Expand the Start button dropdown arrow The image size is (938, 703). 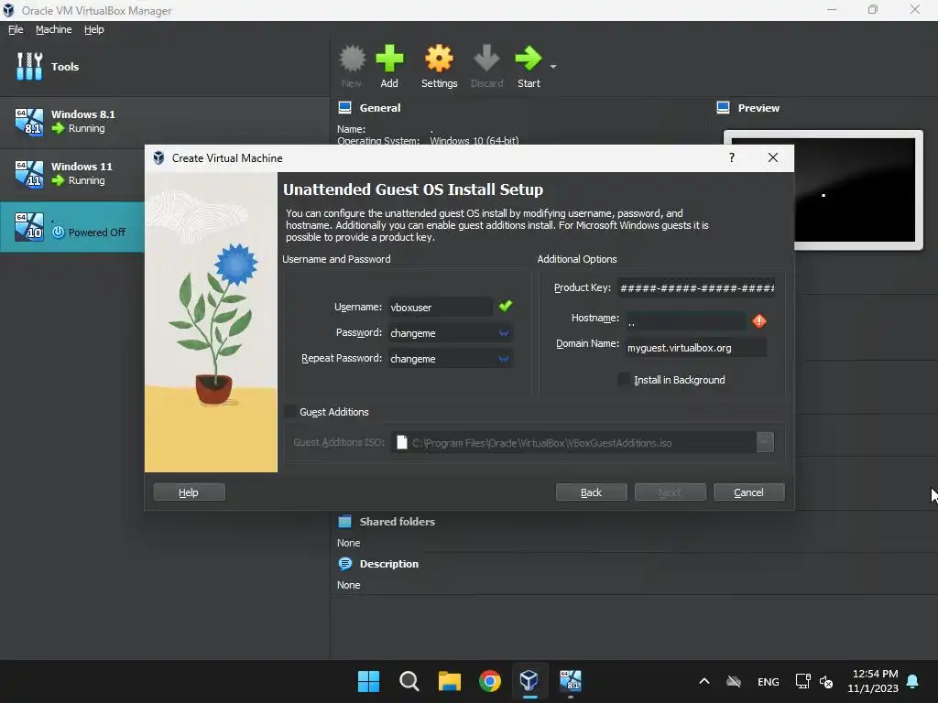553,66
